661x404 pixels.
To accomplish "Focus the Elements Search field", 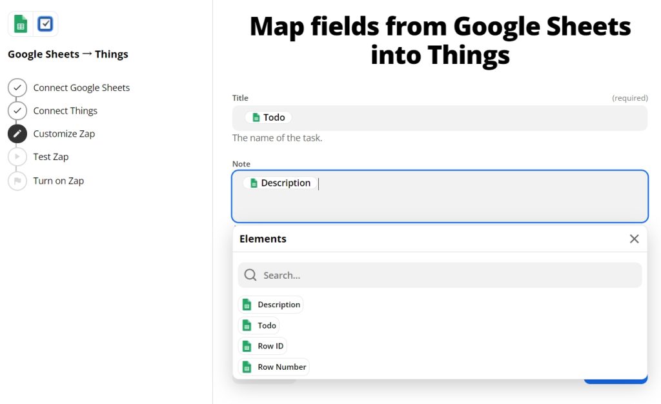I will pyautogui.click(x=440, y=275).
